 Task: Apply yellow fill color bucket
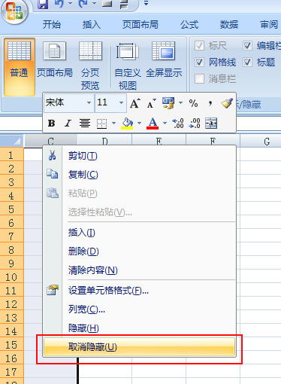127,123
